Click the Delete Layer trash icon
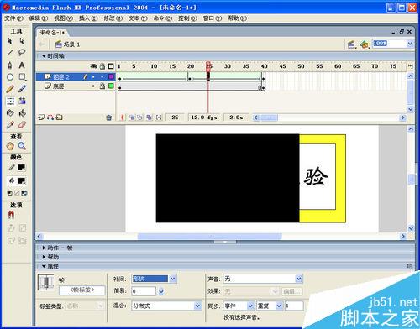This screenshot has width=420, height=329. point(109,117)
